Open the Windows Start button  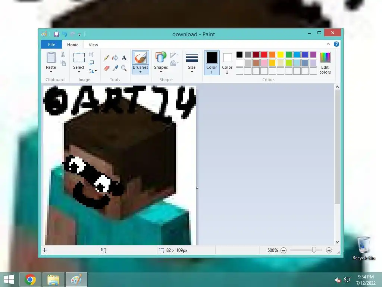(x=9, y=280)
